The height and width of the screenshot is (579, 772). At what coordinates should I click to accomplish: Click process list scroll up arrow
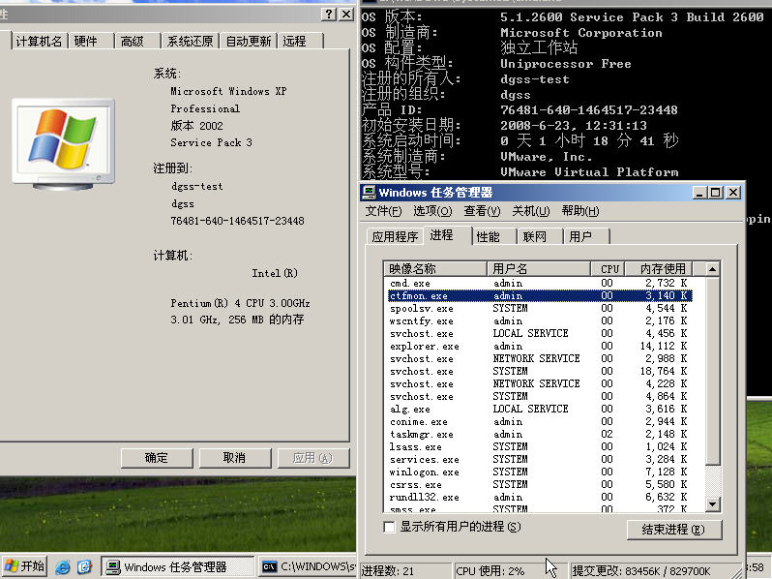(712, 269)
